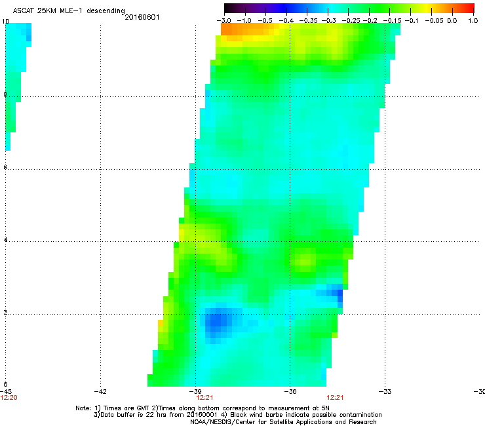The height and width of the screenshot is (426, 485).
Task: Select the note line starting "Note: 1) Times are GMT"
Action: click(x=203, y=408)
